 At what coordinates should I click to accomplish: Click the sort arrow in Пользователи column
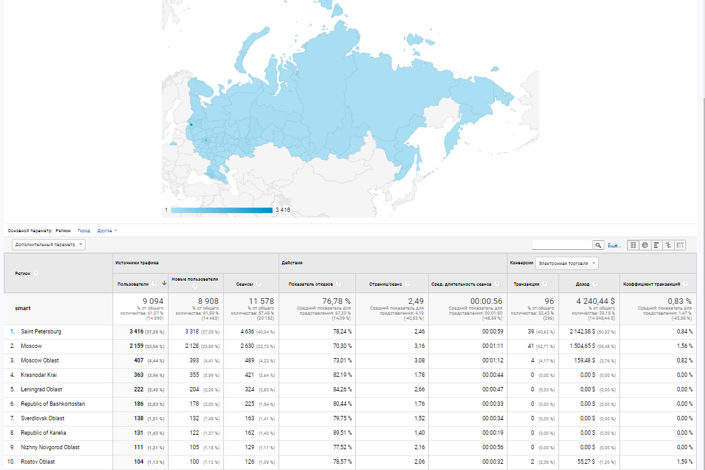[164, 283]
